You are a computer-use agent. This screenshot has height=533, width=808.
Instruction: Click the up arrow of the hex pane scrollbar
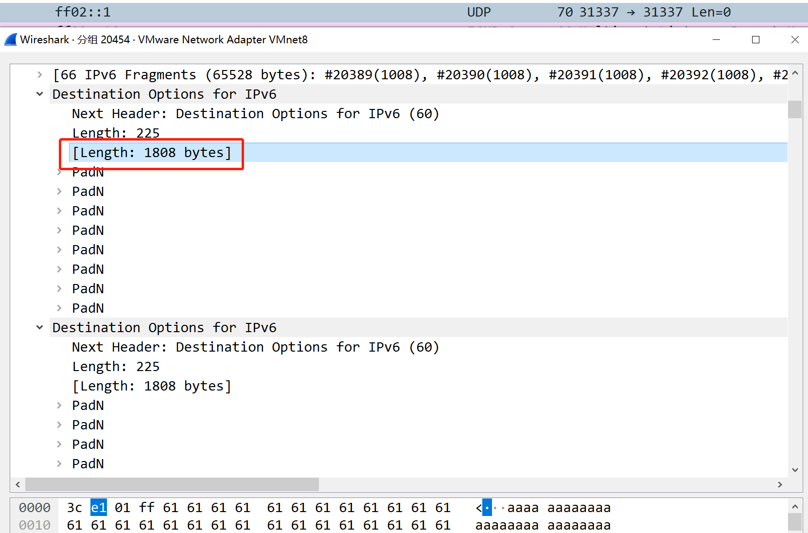(795, 507)
